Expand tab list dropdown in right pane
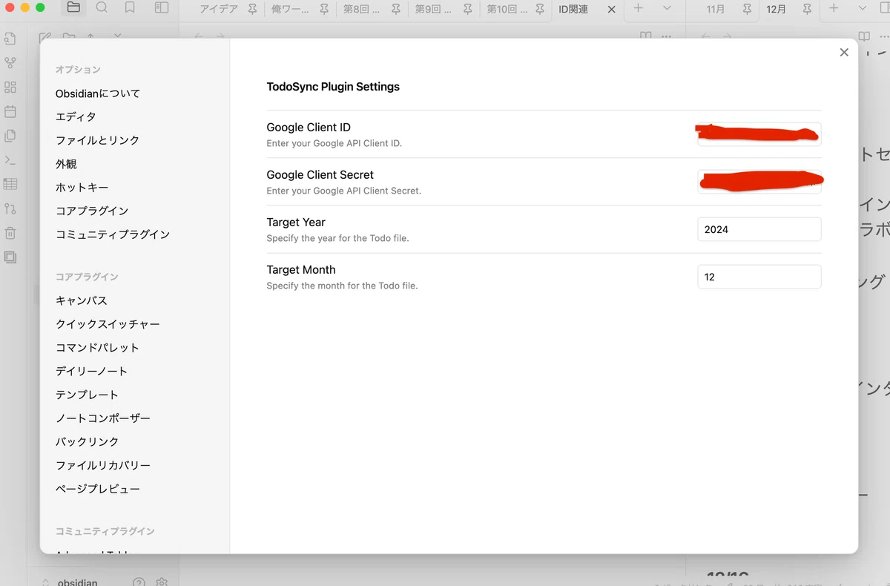Viewport: 890px width, 586px height. click(x=863, y=8)
